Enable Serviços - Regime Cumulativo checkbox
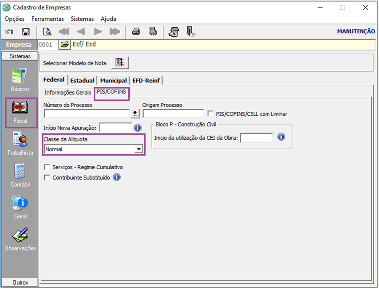Screen dimensions: 379x289 [x=47, y=167]
